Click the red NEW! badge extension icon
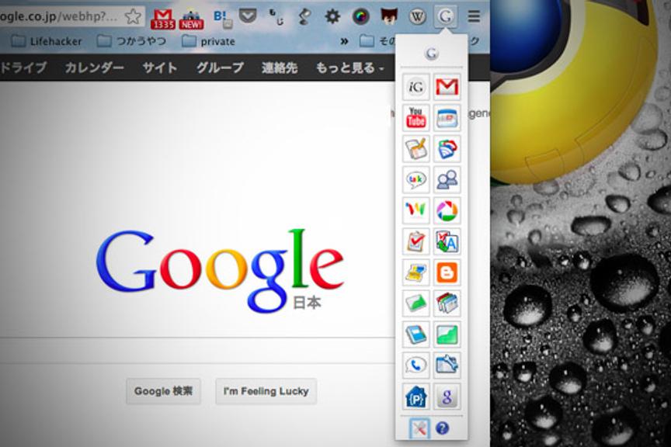The image size is (671, 447). [x=191, y=19]
